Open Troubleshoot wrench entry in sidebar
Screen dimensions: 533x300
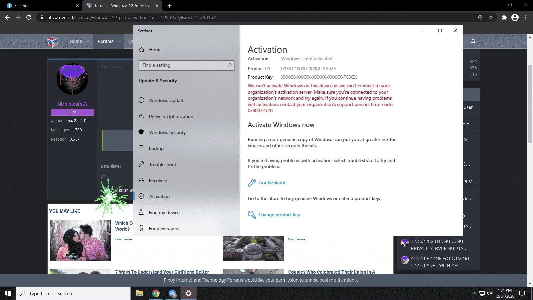(158, 164)
